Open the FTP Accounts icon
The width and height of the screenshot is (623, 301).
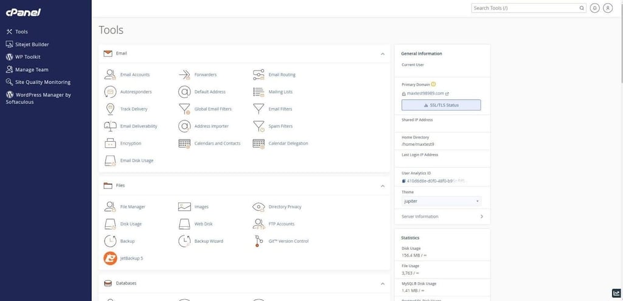(x=259, y=224)
